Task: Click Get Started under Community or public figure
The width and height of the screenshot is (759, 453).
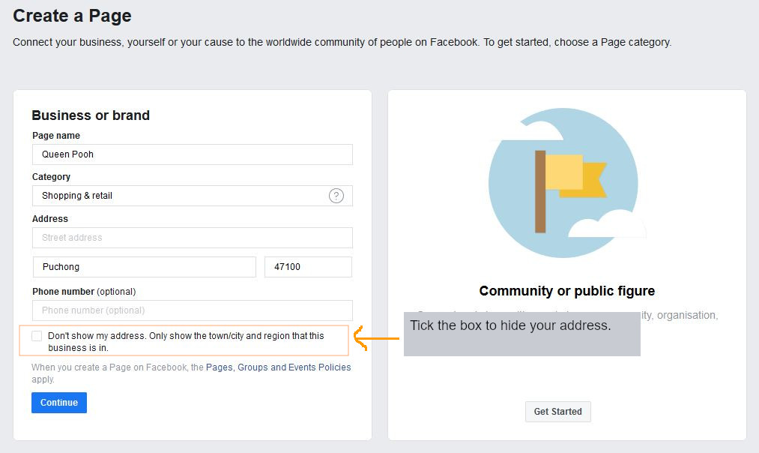Action: [557, 411]
